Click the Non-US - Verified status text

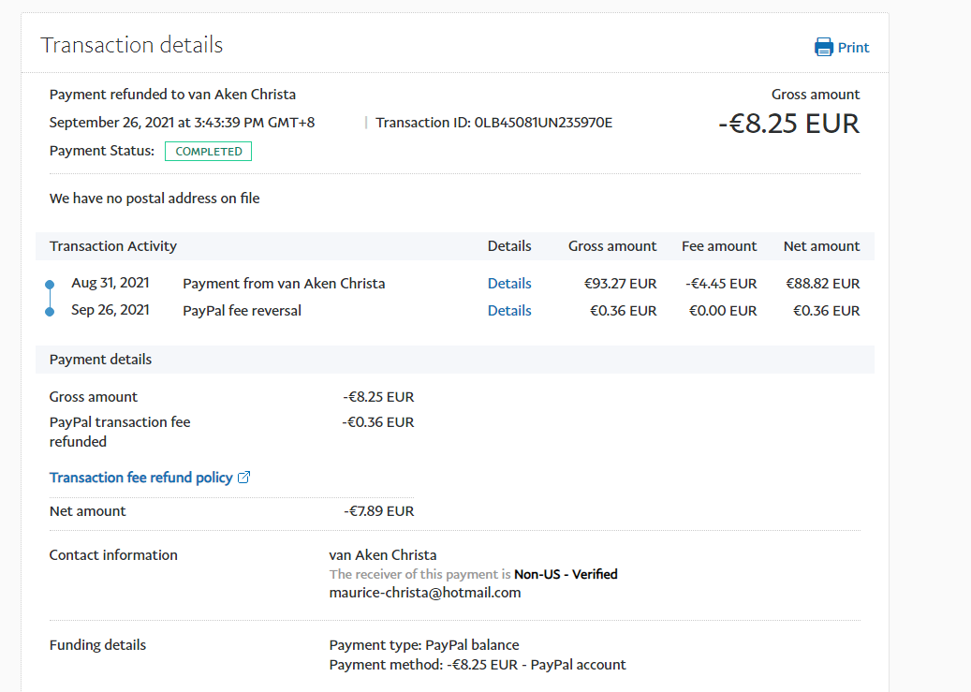point(566,574)
